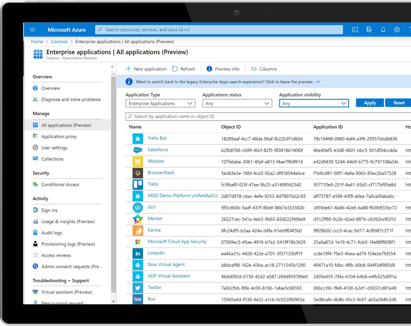Click the Now Virtual Agent icon
This screenshot has height=326, width=411.
click(138, 265)
